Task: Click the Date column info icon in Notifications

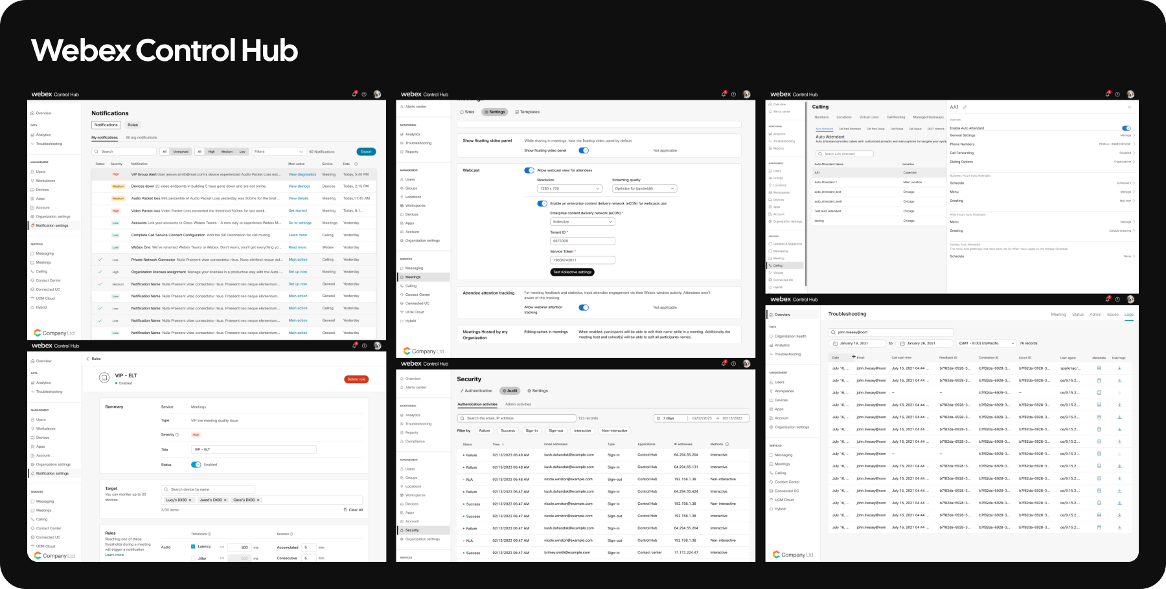Action: [x=357, y=164]
